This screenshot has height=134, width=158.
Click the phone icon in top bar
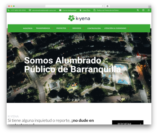click(9, 10)
